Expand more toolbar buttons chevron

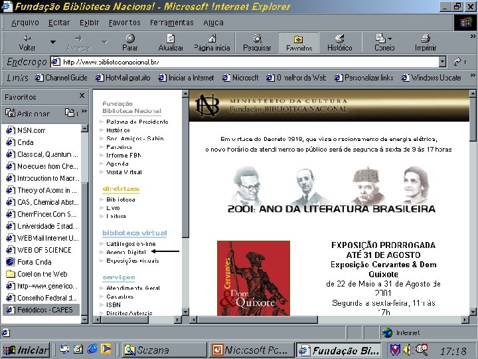pyautogui.click(x=473, y=37)
